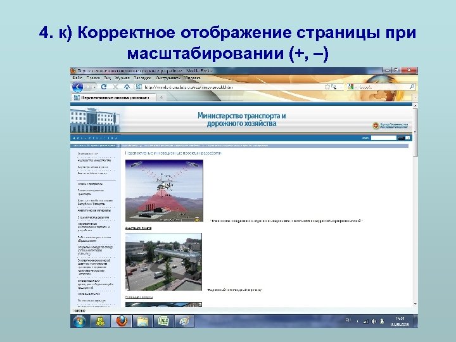The height and width of the screenshot is (342, 456).
Task: Click the Tatarstan coat of arms logo
Action: (376, 125)
